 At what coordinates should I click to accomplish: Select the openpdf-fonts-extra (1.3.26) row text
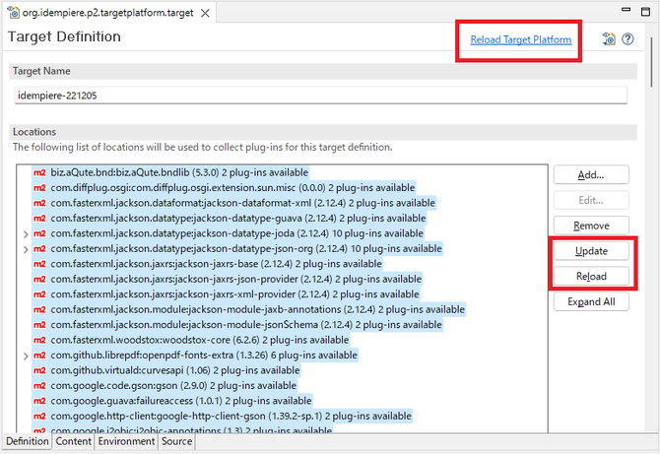point(204,356)
